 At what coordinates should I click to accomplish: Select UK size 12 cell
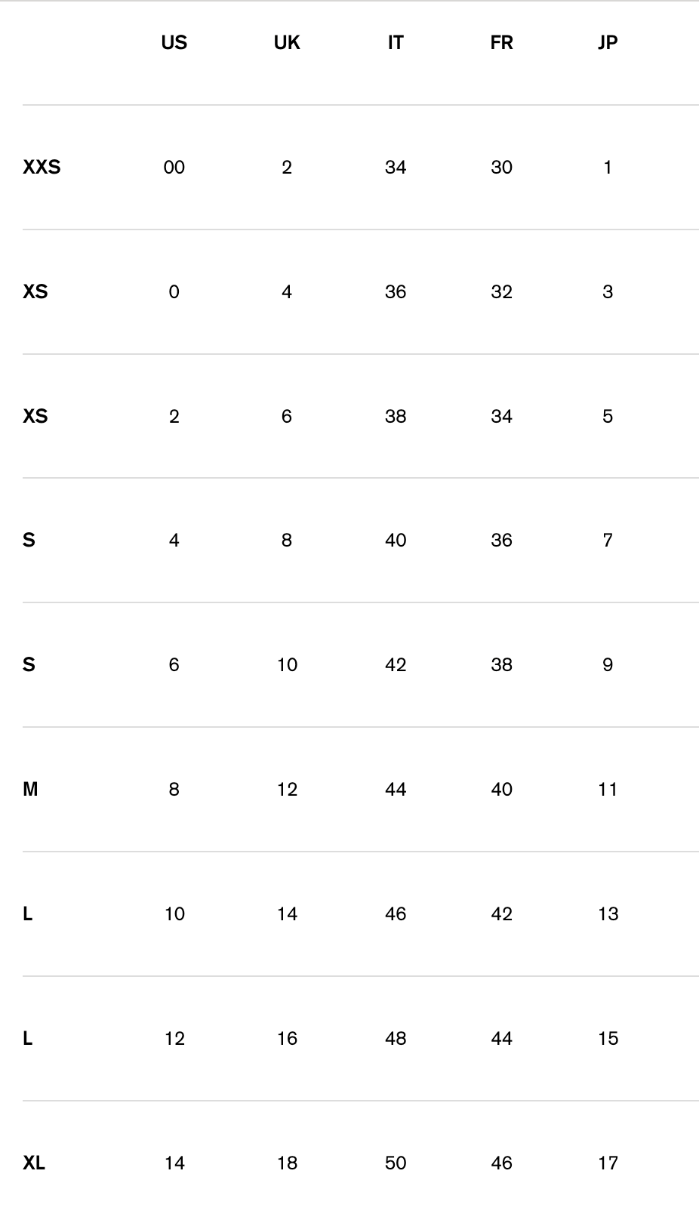[287, 790]
